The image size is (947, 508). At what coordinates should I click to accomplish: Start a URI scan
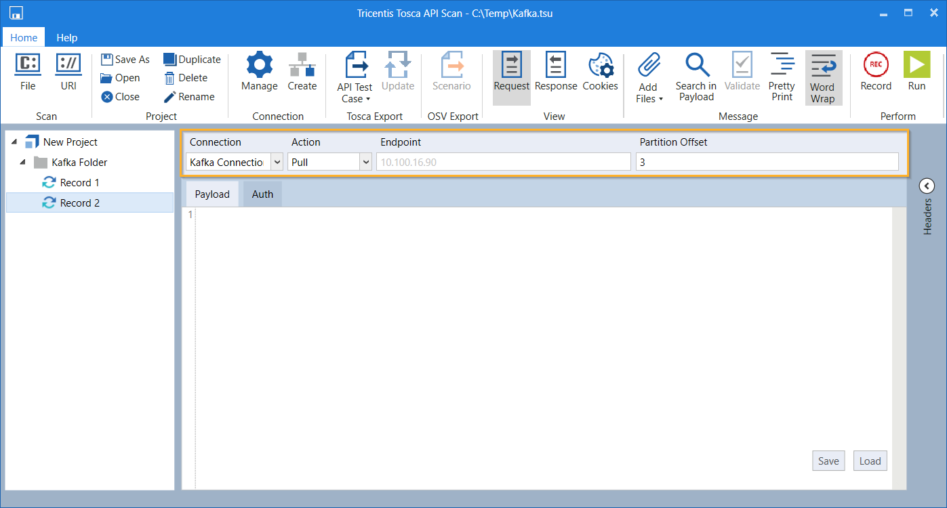pyautogui.click(x=68, y=66)
